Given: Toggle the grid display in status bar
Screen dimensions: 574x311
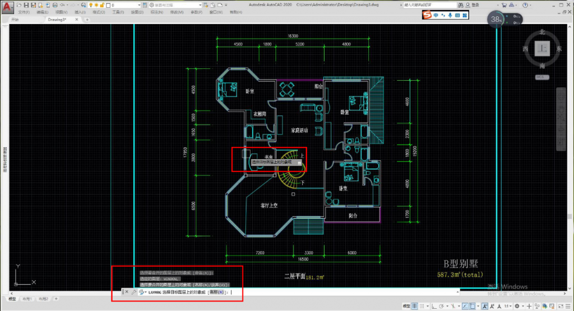Looking at the screenshot, I should [414, 306].
